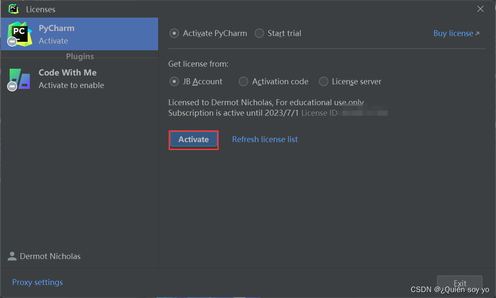Close the Licenses dialog window
Viewport: 496px width, 298px height.
point(480,9)
